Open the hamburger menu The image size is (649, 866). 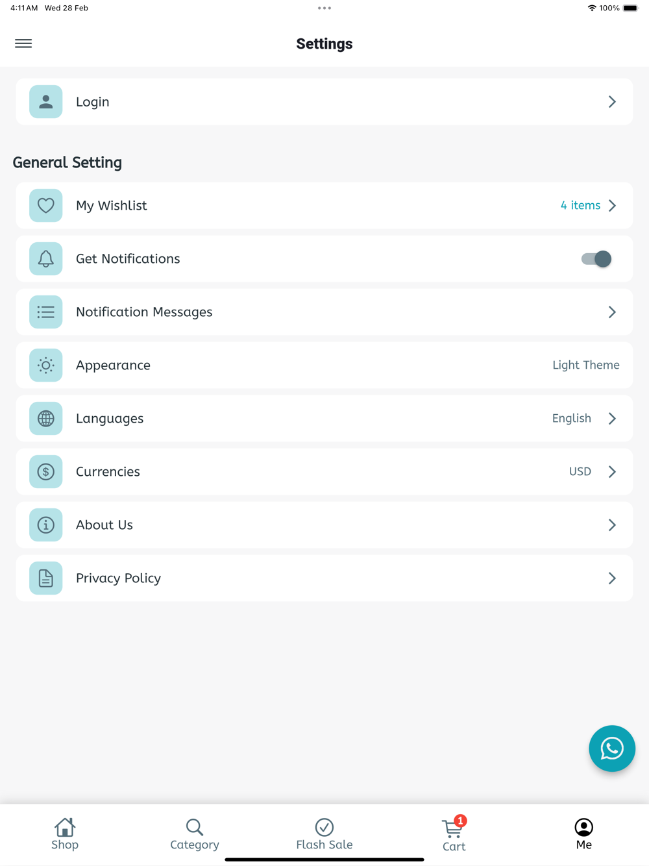coord(23,43)
